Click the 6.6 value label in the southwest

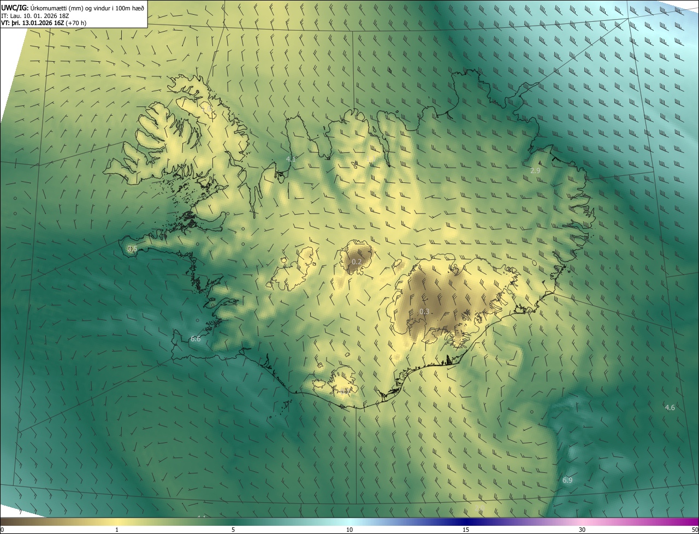coord(196,339)
